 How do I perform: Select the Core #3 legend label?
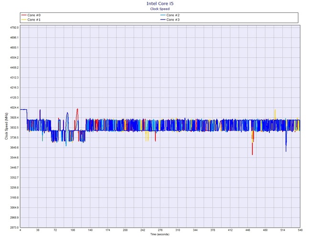pos(173,20)
